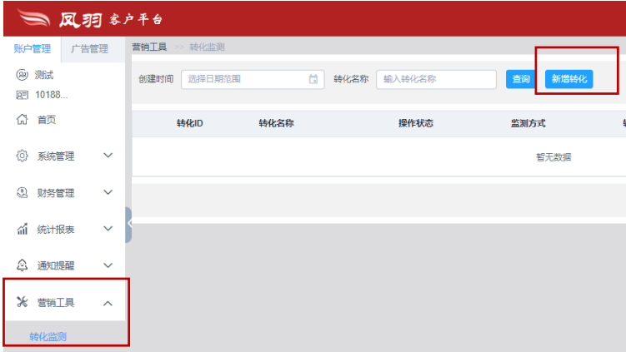This screenshot has height=352, width=626.
Task: Click the 新增转化 button
Action: [569, 79]
